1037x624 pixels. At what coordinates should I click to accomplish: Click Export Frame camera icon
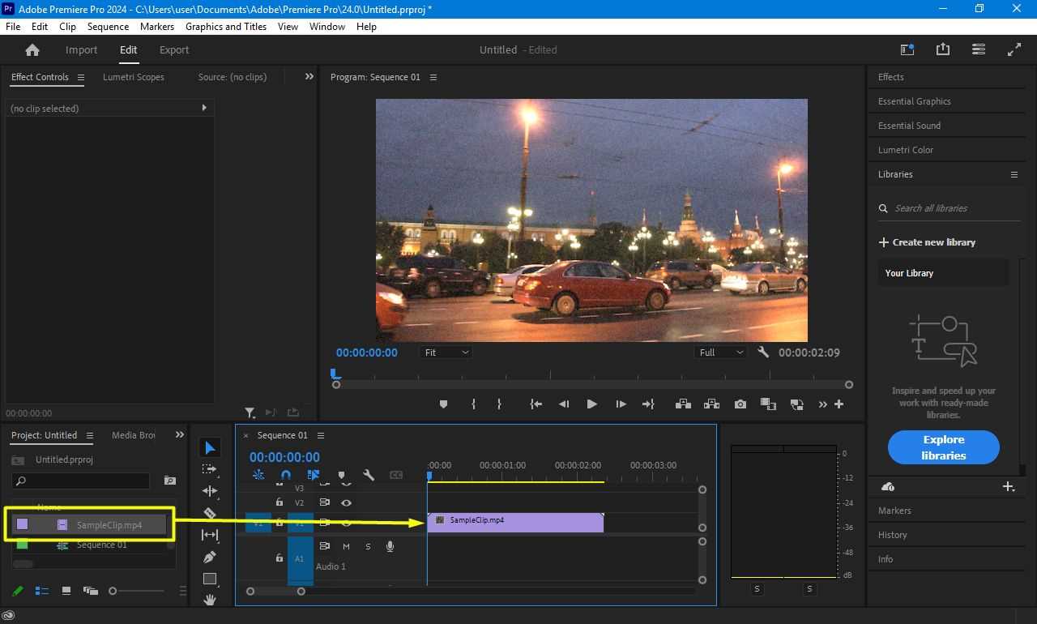coord(740,404)
